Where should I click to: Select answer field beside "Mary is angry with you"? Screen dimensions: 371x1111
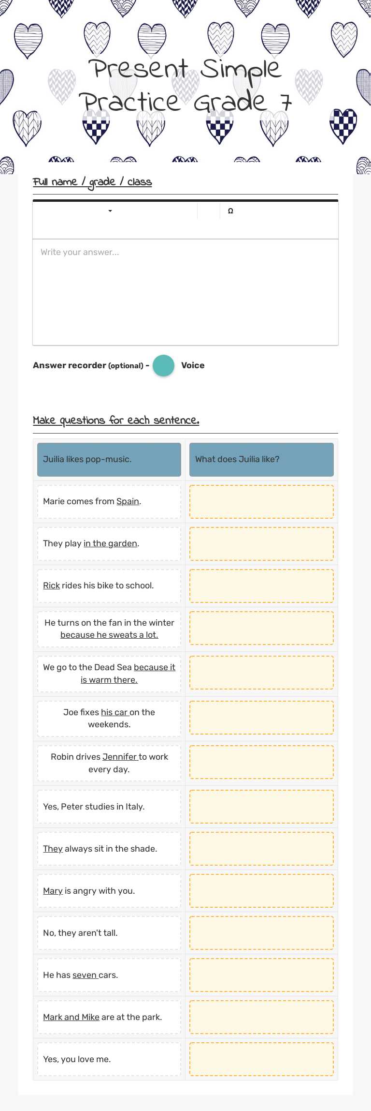(x=261, y=890)
